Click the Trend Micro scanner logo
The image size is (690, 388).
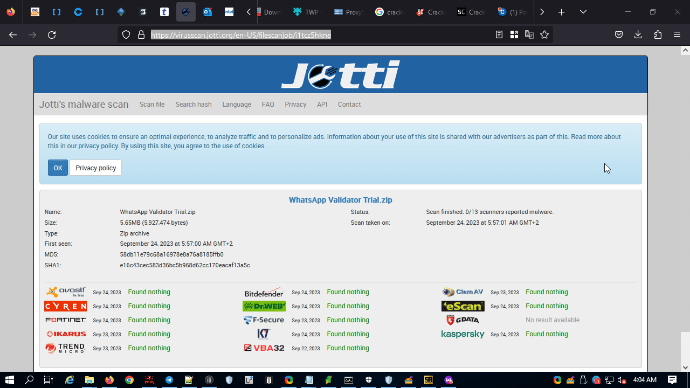click(x=65, y=348)
